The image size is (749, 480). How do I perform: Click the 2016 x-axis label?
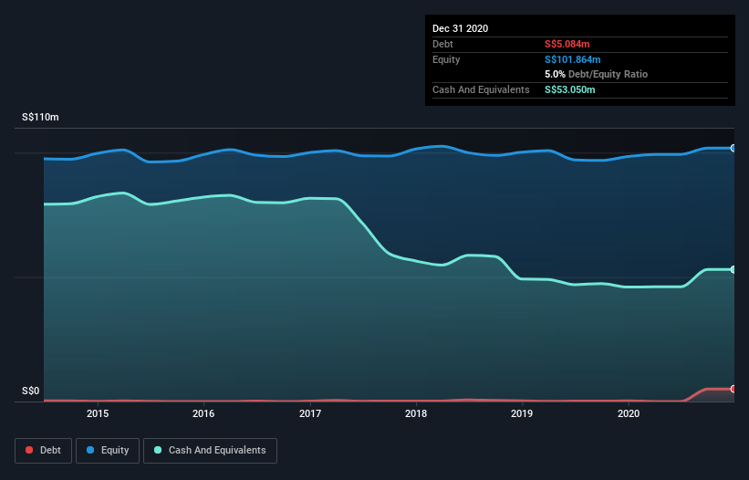pyautogui.click(x=203, y=413)
